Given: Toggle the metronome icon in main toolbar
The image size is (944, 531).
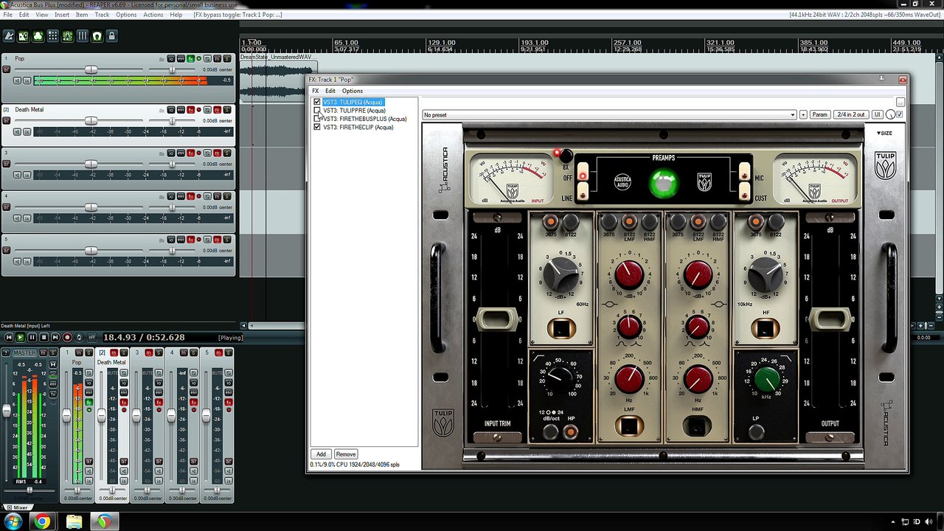Looking at the screenshot, I should coord(9,35).
